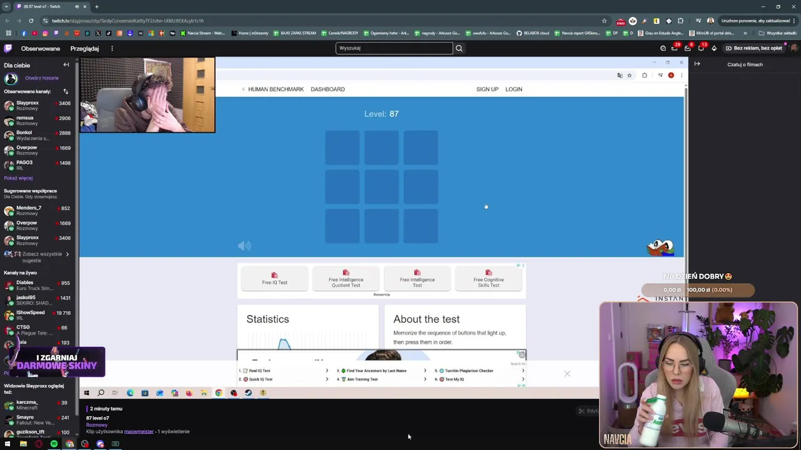Open CTSG channel
The height and width of the screenshot is (450, 801).
tap(38, 330)
